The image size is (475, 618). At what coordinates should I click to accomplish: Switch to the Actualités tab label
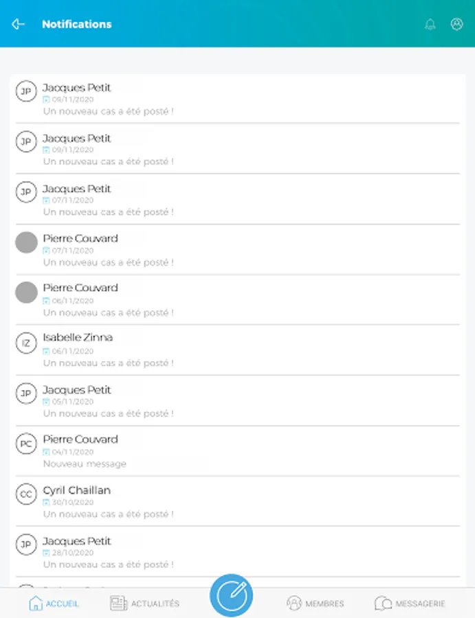click(x=155, y=604)
